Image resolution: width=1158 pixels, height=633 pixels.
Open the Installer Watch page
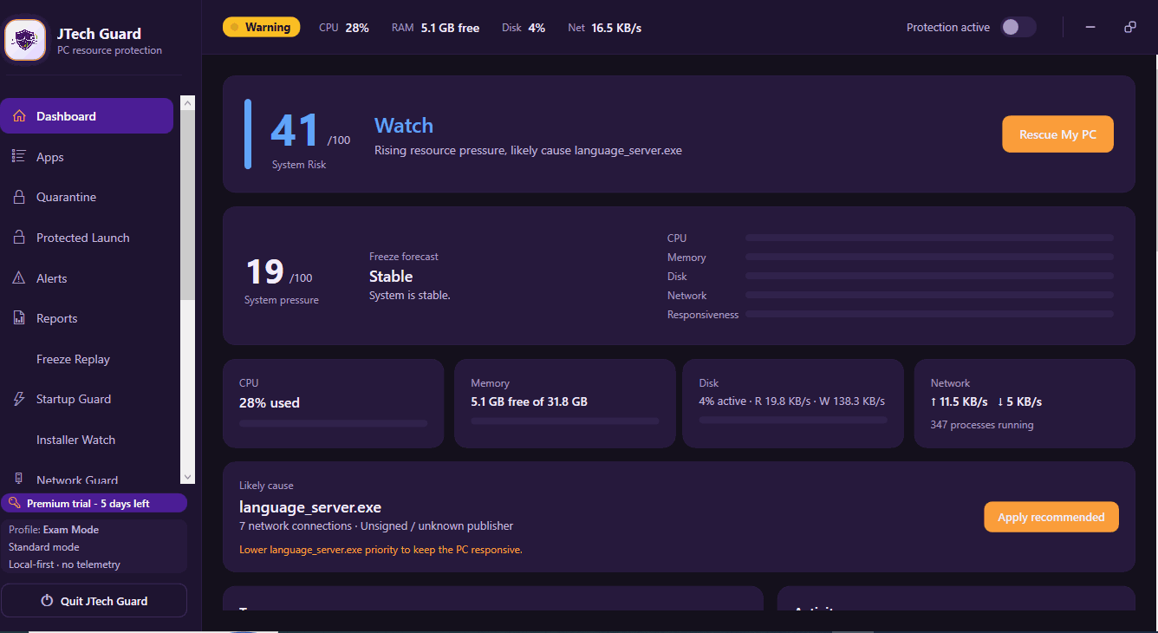coord(75,440)
